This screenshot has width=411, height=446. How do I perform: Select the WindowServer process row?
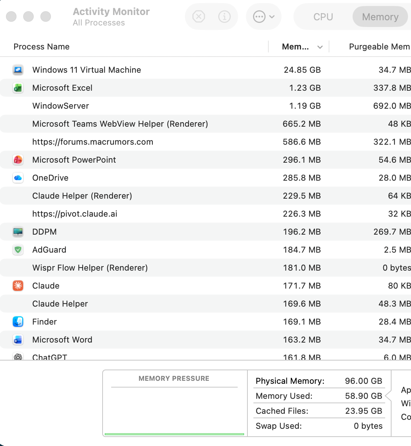(x=206, y=106)
